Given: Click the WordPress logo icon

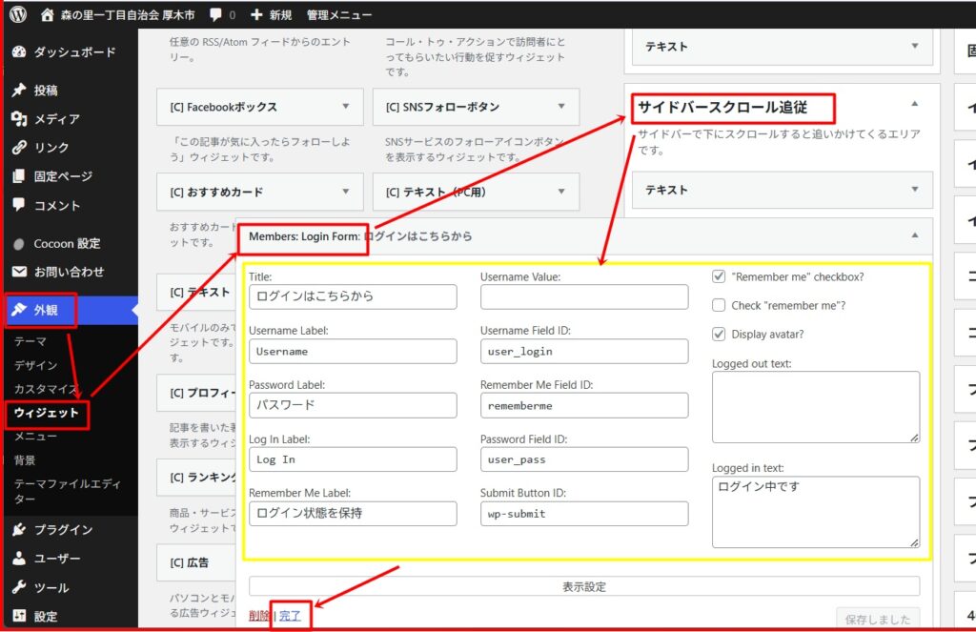Looking at the screenshot, I should pos(18,13).
